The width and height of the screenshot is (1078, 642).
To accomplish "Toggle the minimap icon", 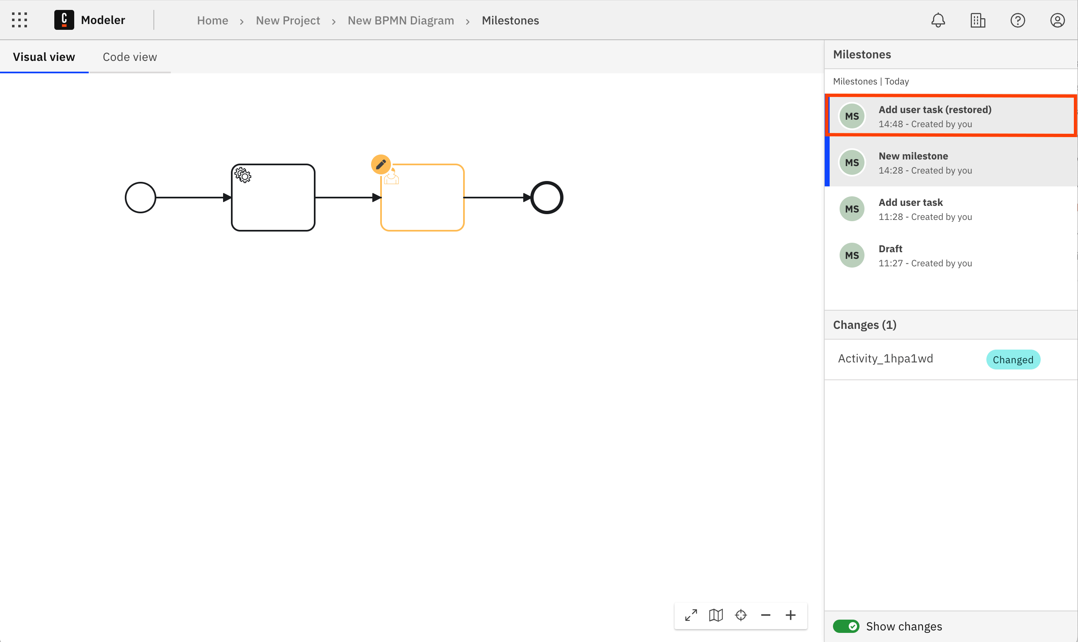I will 716,615.
